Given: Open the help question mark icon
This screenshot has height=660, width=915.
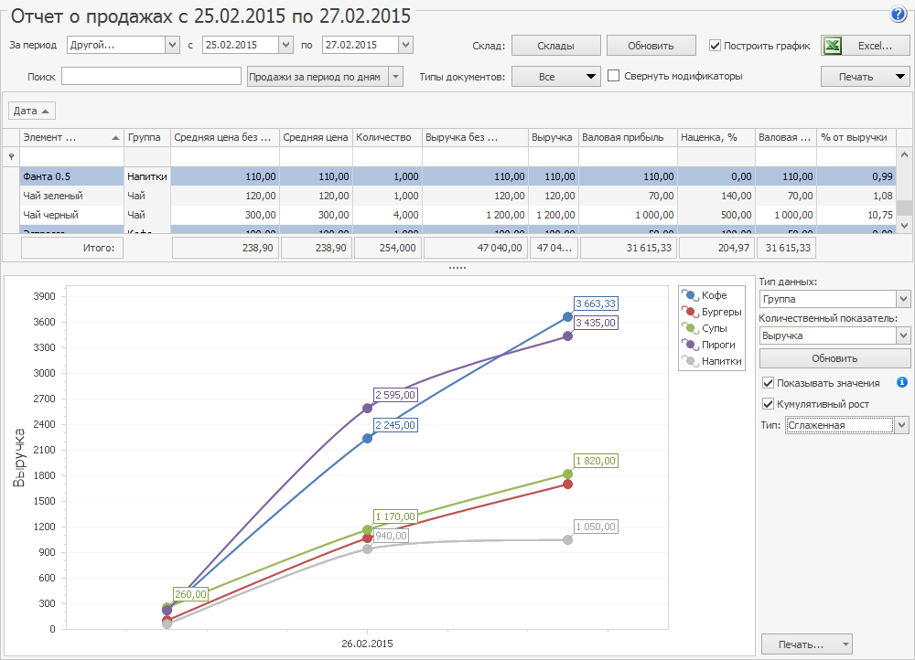Looking at the screenshot, I should tap(898, 16).
